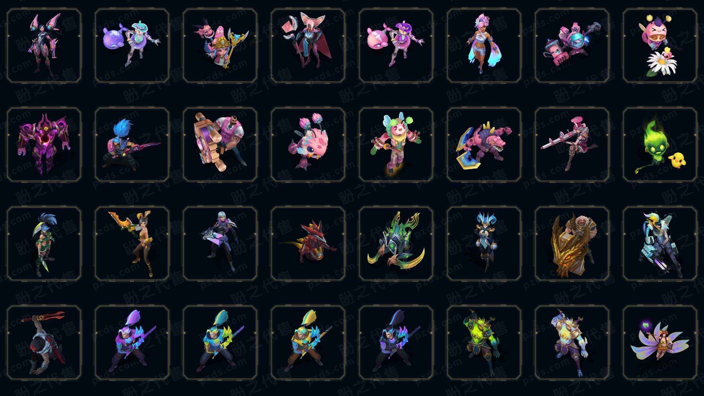Click the green flame spirit with yellow chick
Screen dimensions: 704x396
tap(660, 145)
